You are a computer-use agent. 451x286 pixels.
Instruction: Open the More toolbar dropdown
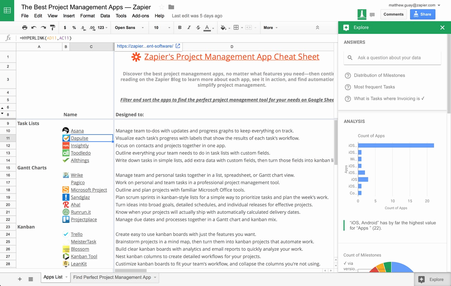coord(271,27)
